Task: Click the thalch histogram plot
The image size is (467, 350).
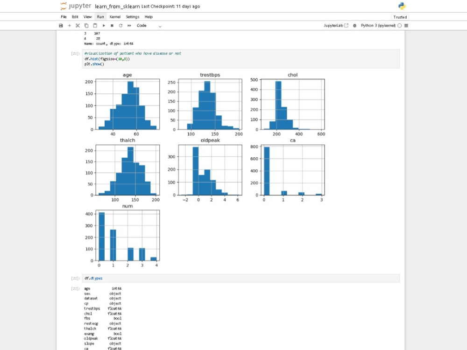Action: tap(127, 170)
